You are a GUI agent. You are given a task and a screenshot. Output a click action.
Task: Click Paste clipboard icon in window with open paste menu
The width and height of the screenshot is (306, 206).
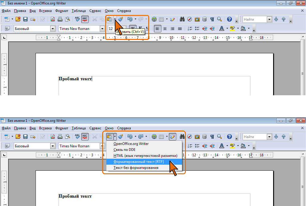point(109,137)
